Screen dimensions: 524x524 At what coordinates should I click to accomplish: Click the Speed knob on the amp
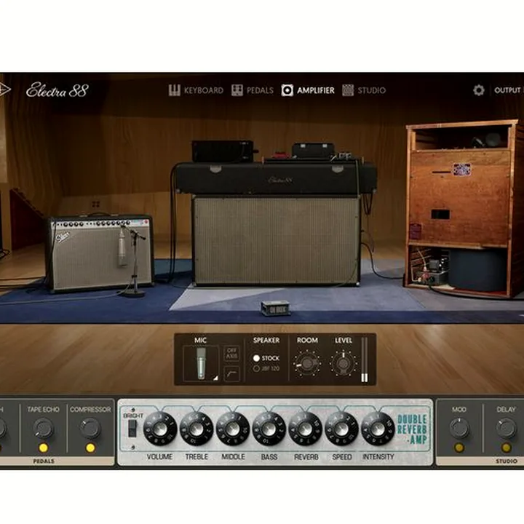coord(341,429)
